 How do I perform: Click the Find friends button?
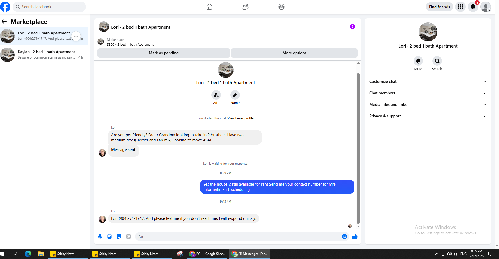(440, 7)
